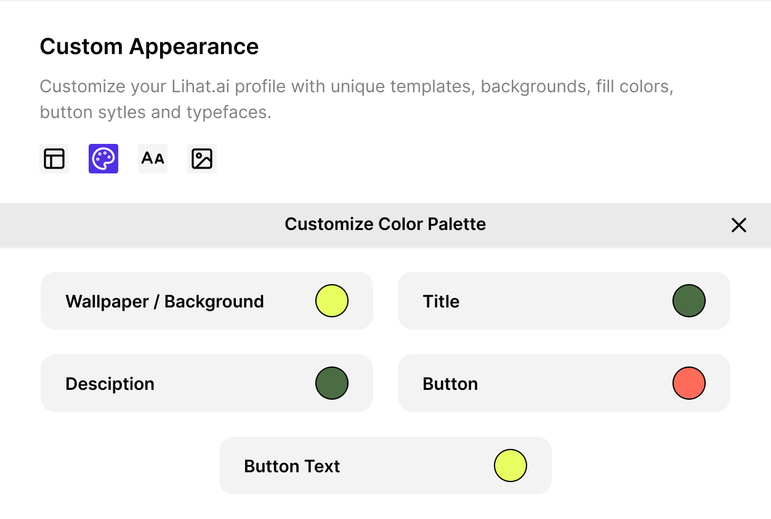Pick the Title green color swatch

pos(689,301)
